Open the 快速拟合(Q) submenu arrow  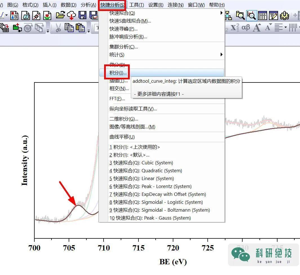(x=221, y=13)
